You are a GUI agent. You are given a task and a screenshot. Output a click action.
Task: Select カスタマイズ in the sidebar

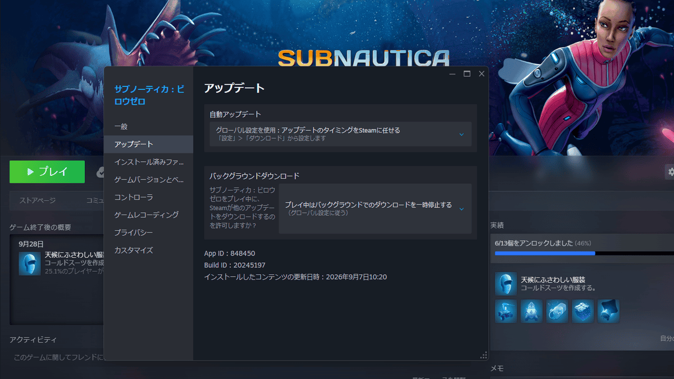(148, 250)
